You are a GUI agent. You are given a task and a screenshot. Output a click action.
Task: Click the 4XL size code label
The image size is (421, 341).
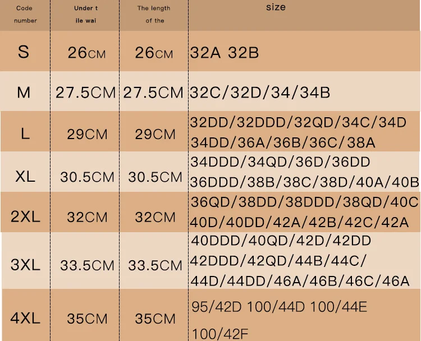pyautogui.click(x=25, y=319)
